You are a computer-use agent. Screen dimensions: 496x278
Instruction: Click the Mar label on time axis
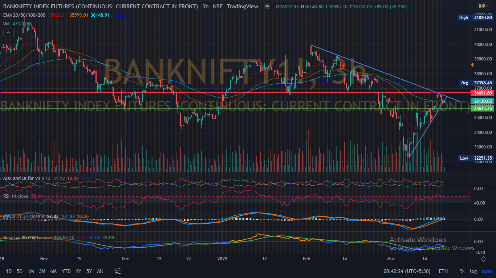(390, 259)
